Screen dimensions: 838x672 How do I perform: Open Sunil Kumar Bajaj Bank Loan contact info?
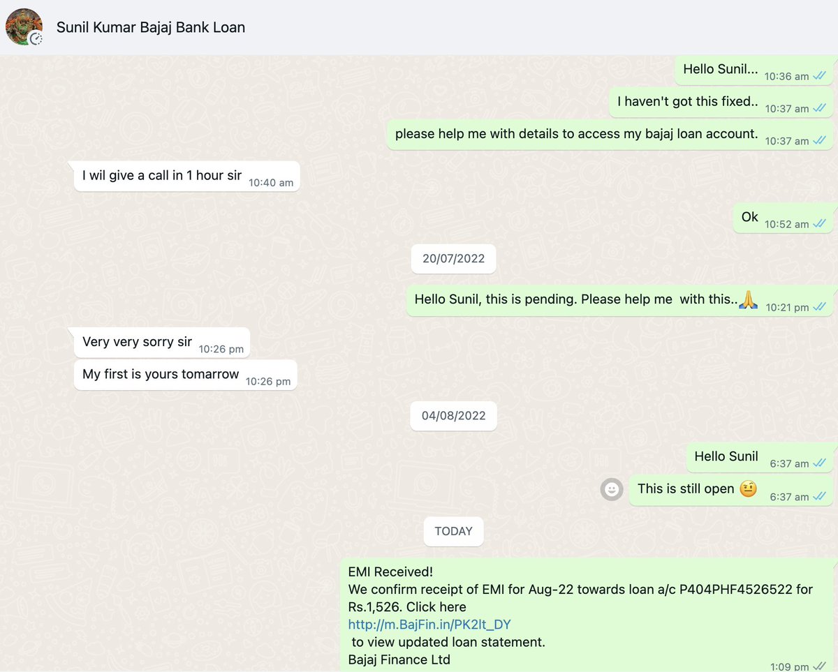click(151, 28)
